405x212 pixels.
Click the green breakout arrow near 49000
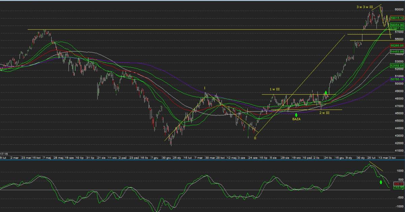pyautogui.click(x=326, y=94)
